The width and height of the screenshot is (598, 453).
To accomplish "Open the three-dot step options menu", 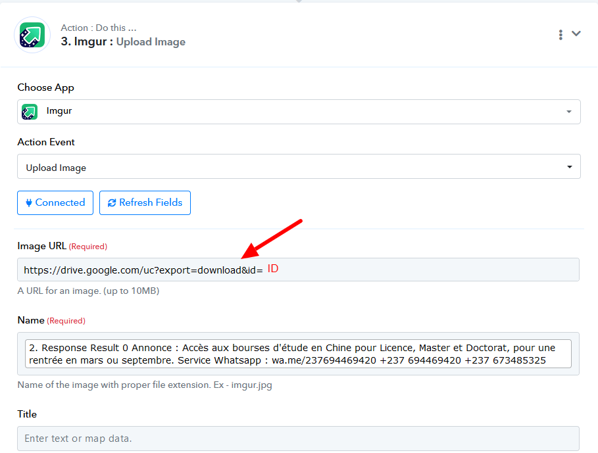I will (561, 34).
